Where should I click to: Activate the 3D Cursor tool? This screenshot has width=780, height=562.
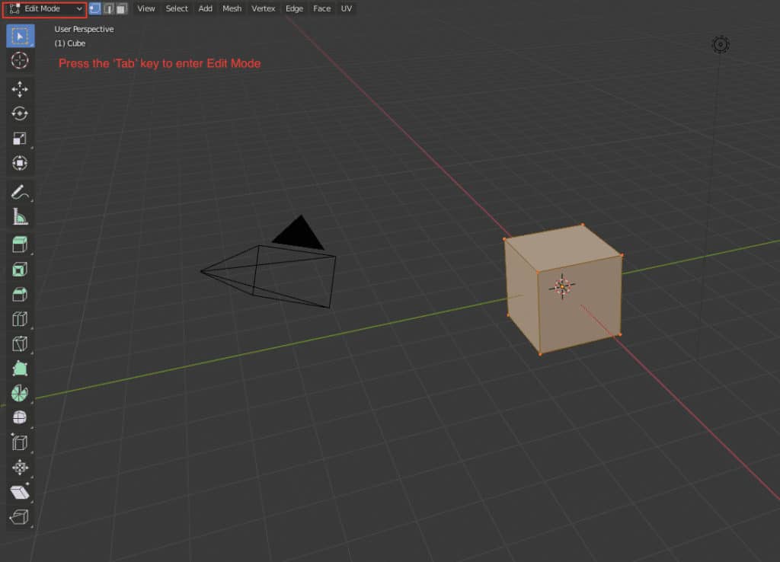20,61
